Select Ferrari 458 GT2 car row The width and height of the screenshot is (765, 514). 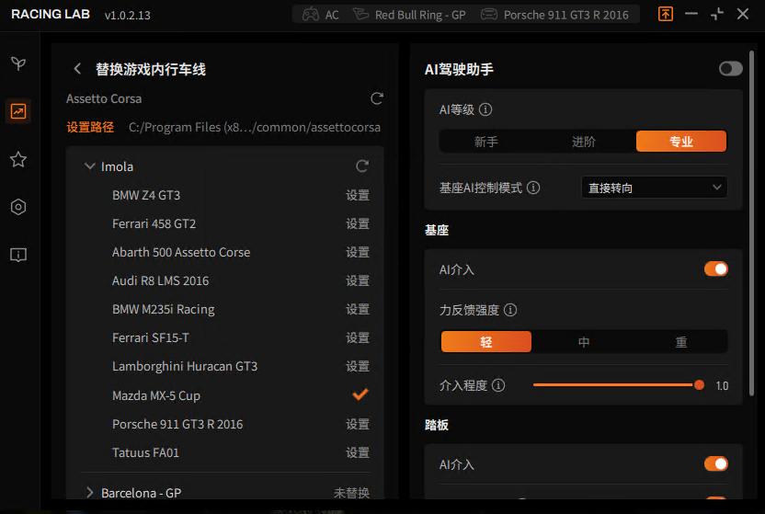point(225,223)
